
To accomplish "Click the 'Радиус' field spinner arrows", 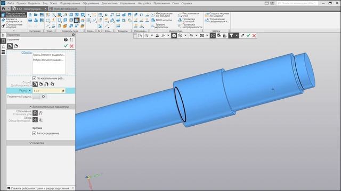I will tap(63, 91).
